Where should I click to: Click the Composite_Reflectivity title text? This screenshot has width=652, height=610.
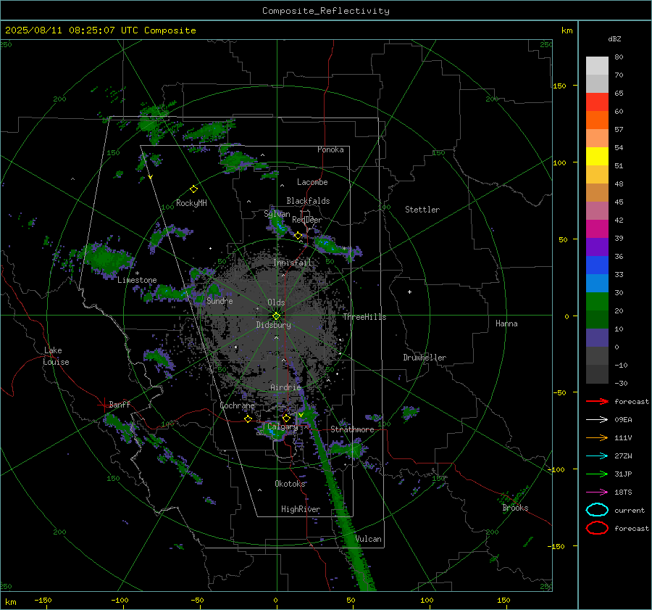point(326,11)
